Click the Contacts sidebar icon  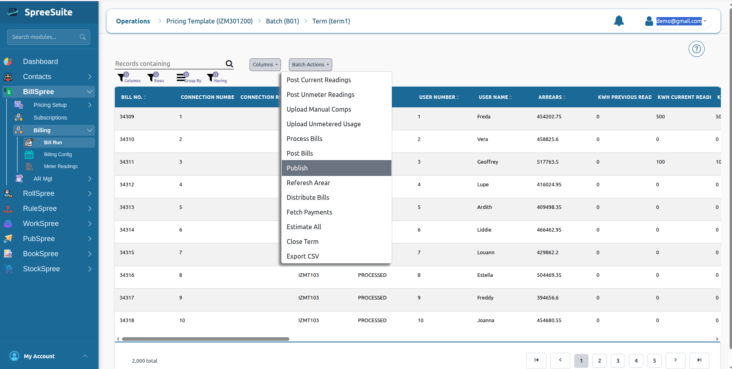[x=8, y=77]
